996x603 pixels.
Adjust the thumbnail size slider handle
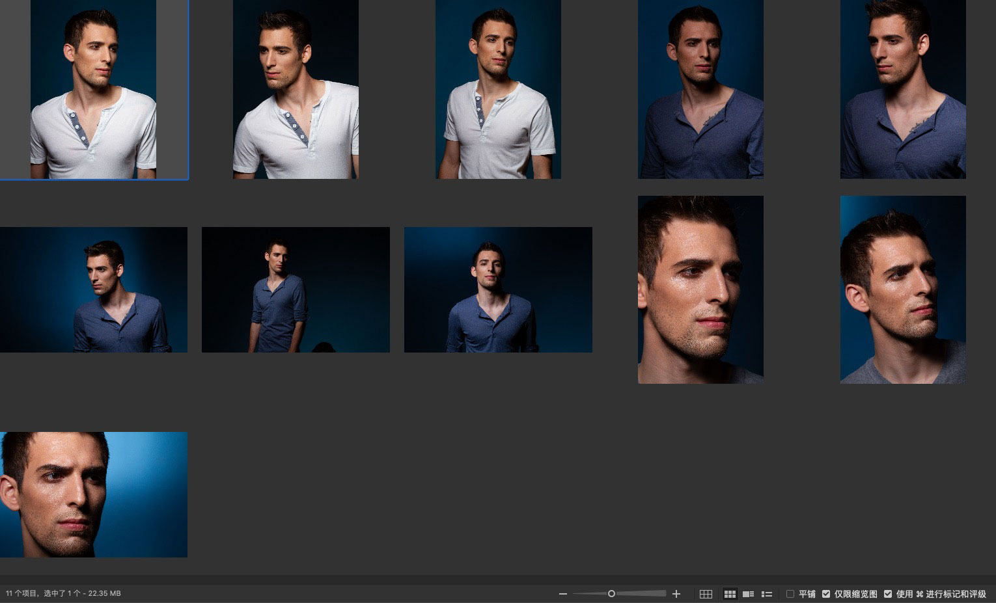click(611, 594)
